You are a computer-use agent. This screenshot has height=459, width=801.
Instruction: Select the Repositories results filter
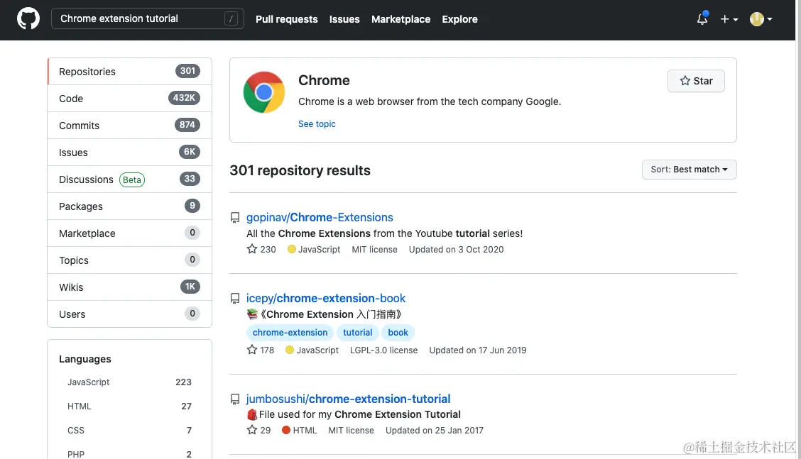(129, 72)
